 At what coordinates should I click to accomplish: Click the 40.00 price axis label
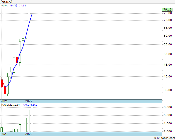tap(168, 76)
